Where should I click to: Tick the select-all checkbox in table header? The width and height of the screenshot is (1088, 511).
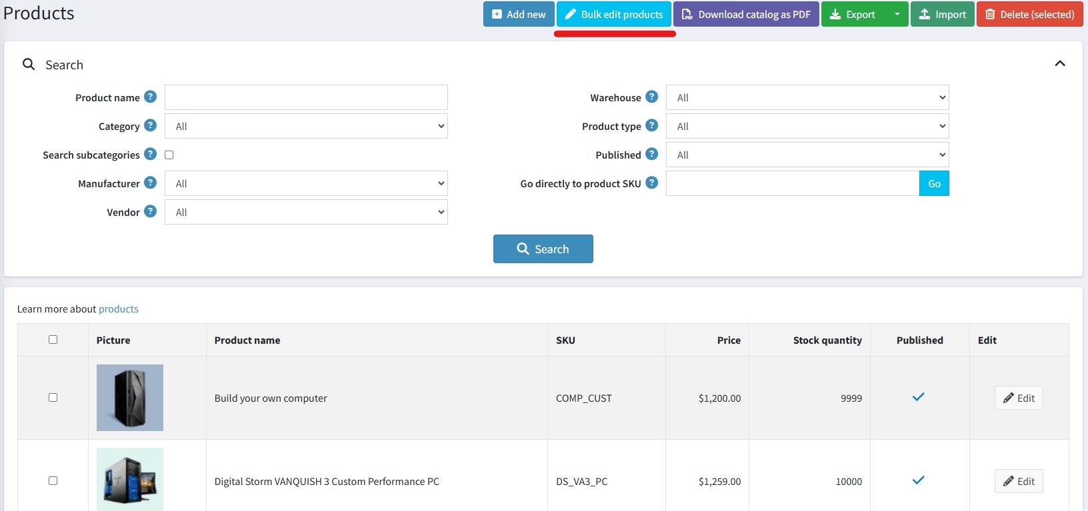pos(53,339)
